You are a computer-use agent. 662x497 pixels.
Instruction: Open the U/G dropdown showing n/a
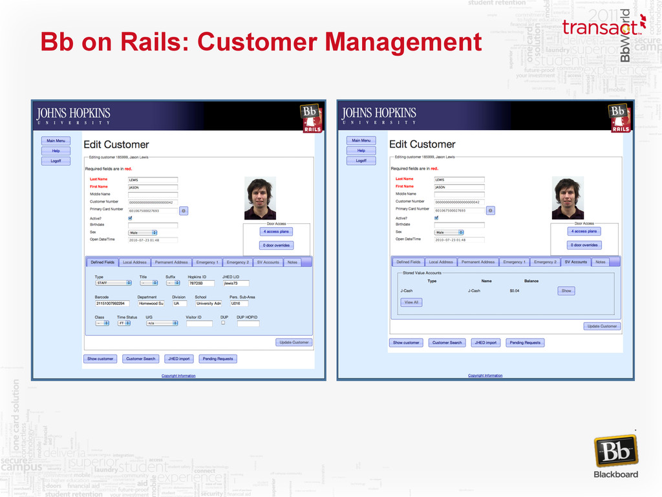point(162,323)
